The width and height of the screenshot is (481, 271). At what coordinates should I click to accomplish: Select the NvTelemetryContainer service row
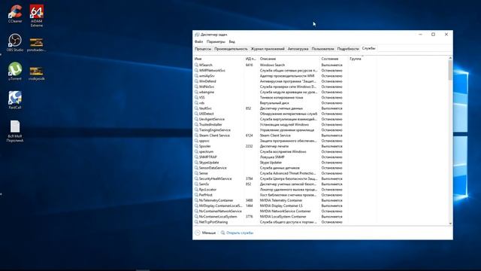pos(321,200)
